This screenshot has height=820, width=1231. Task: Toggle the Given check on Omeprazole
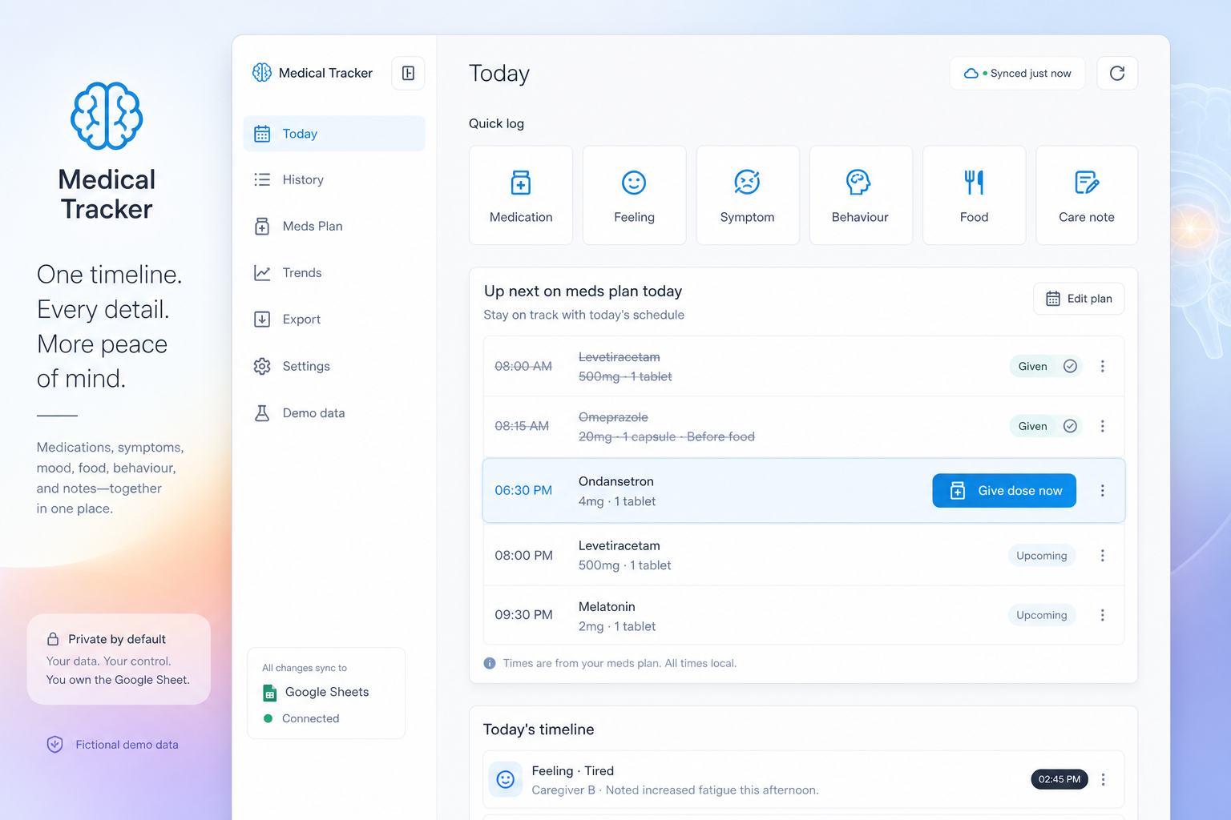pos(1070,426)
